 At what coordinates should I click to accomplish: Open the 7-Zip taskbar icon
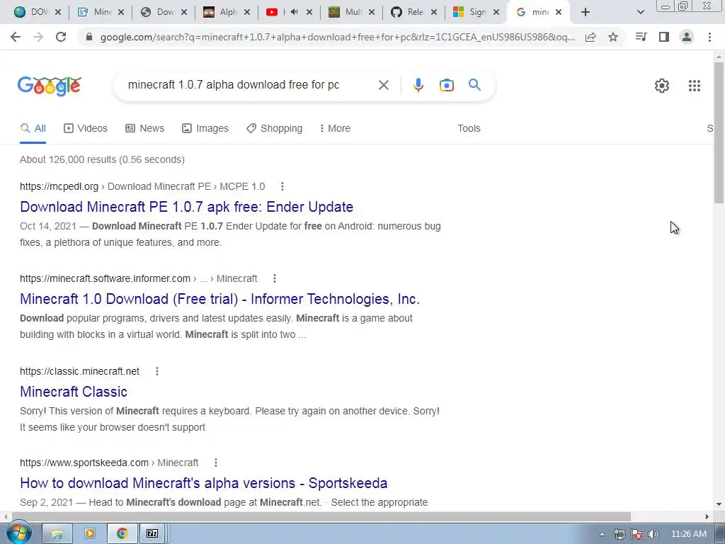[152, 534]
